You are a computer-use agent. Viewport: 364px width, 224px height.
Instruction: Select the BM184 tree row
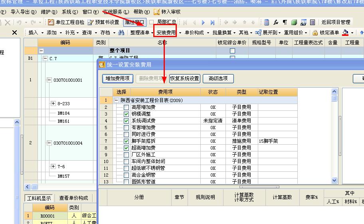(x=63, y=113)
